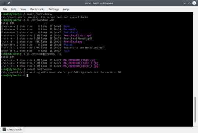Click the 'IMG_20200820_132021_1.jpg' file name

tap(80, 63)
